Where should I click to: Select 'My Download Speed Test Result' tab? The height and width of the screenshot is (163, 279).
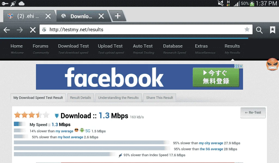click(38, 98)
